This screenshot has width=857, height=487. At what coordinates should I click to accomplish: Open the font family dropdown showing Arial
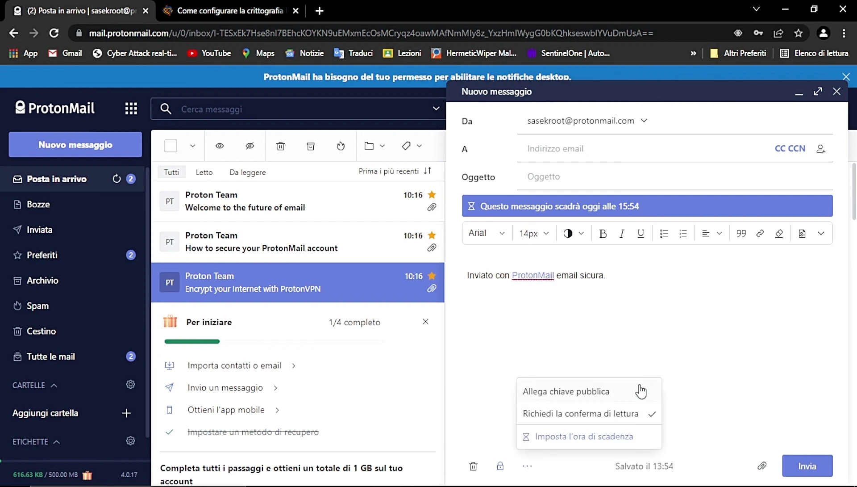point(486,233)
